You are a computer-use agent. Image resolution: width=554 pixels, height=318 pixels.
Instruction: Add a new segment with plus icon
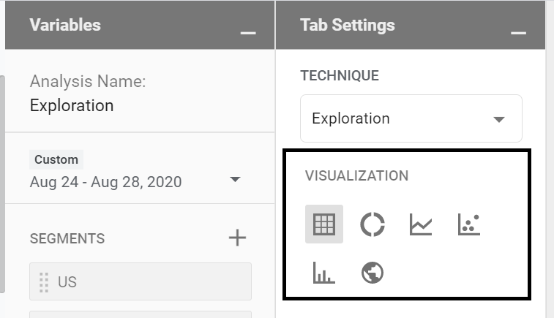237,238
